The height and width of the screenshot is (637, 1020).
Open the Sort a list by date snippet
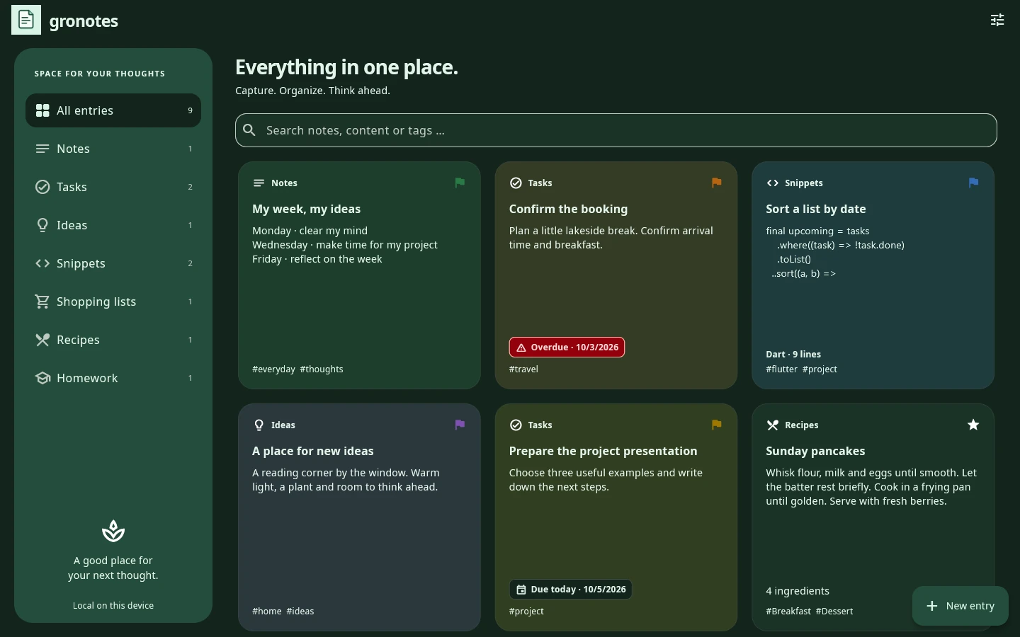tap(873, 275)
